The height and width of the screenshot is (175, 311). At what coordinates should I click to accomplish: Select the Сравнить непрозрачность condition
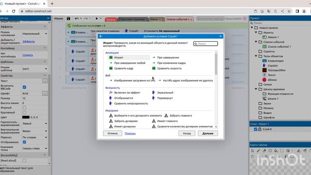point(131,104)
